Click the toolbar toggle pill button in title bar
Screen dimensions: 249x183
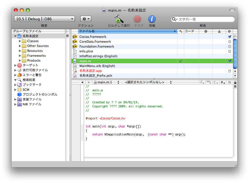(232, 10)
